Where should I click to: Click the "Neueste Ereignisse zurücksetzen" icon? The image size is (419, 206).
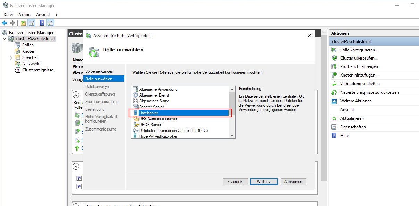[x=334, y=92]
